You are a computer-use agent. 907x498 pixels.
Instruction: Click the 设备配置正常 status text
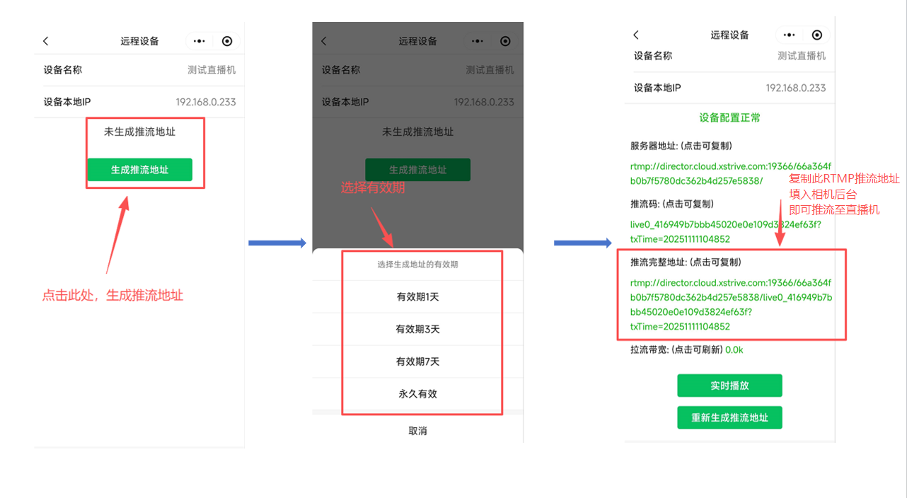pyautogui.click(x=729, y=118)
